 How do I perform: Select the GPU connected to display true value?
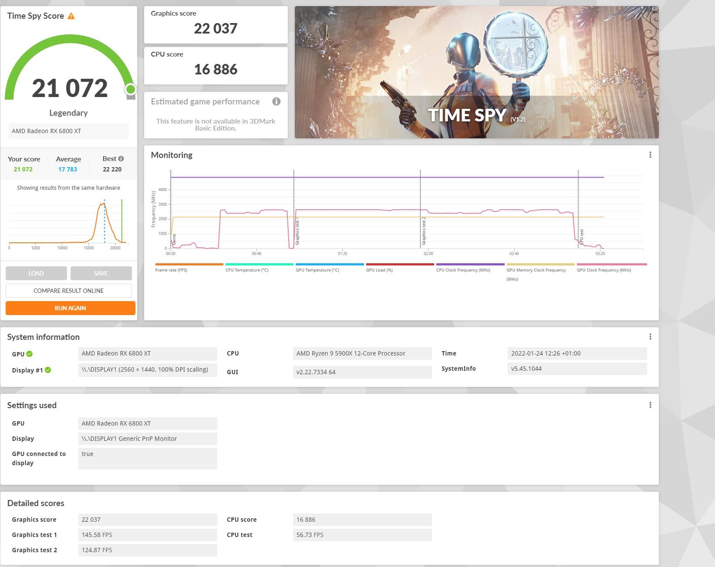(148, 459)
